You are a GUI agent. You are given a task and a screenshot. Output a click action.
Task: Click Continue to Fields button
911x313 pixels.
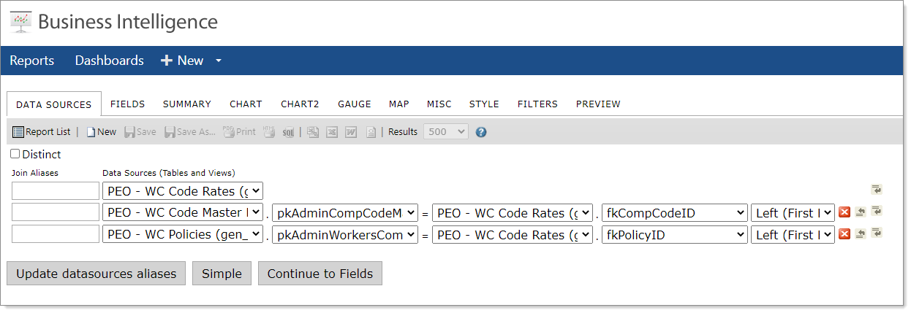pos(320,274)
